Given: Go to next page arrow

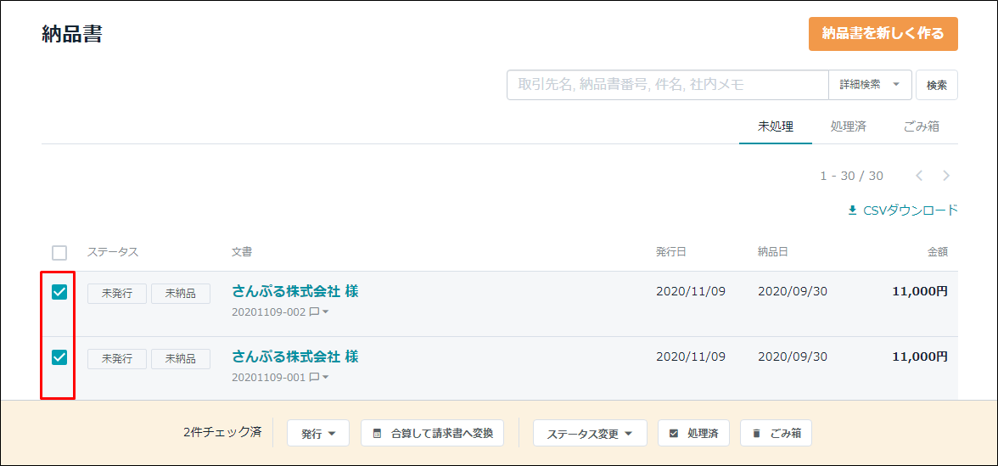Looking at the screenshot, I should (x=945, y=176).
